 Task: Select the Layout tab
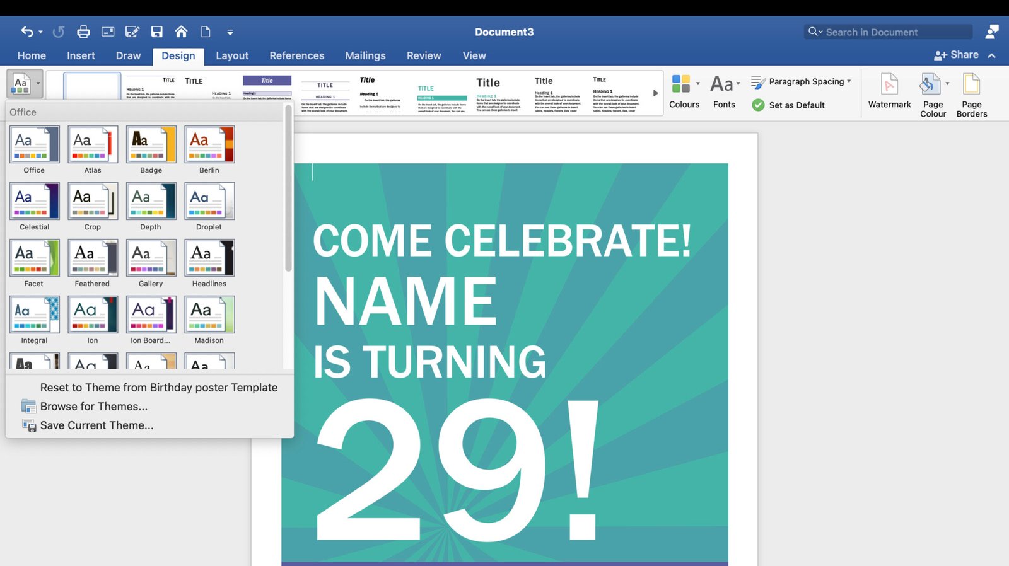[x=232, y=55]
